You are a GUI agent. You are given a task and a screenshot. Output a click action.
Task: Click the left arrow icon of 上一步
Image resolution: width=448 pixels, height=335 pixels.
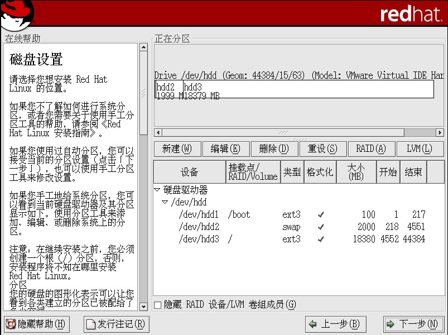click(313, 324)
